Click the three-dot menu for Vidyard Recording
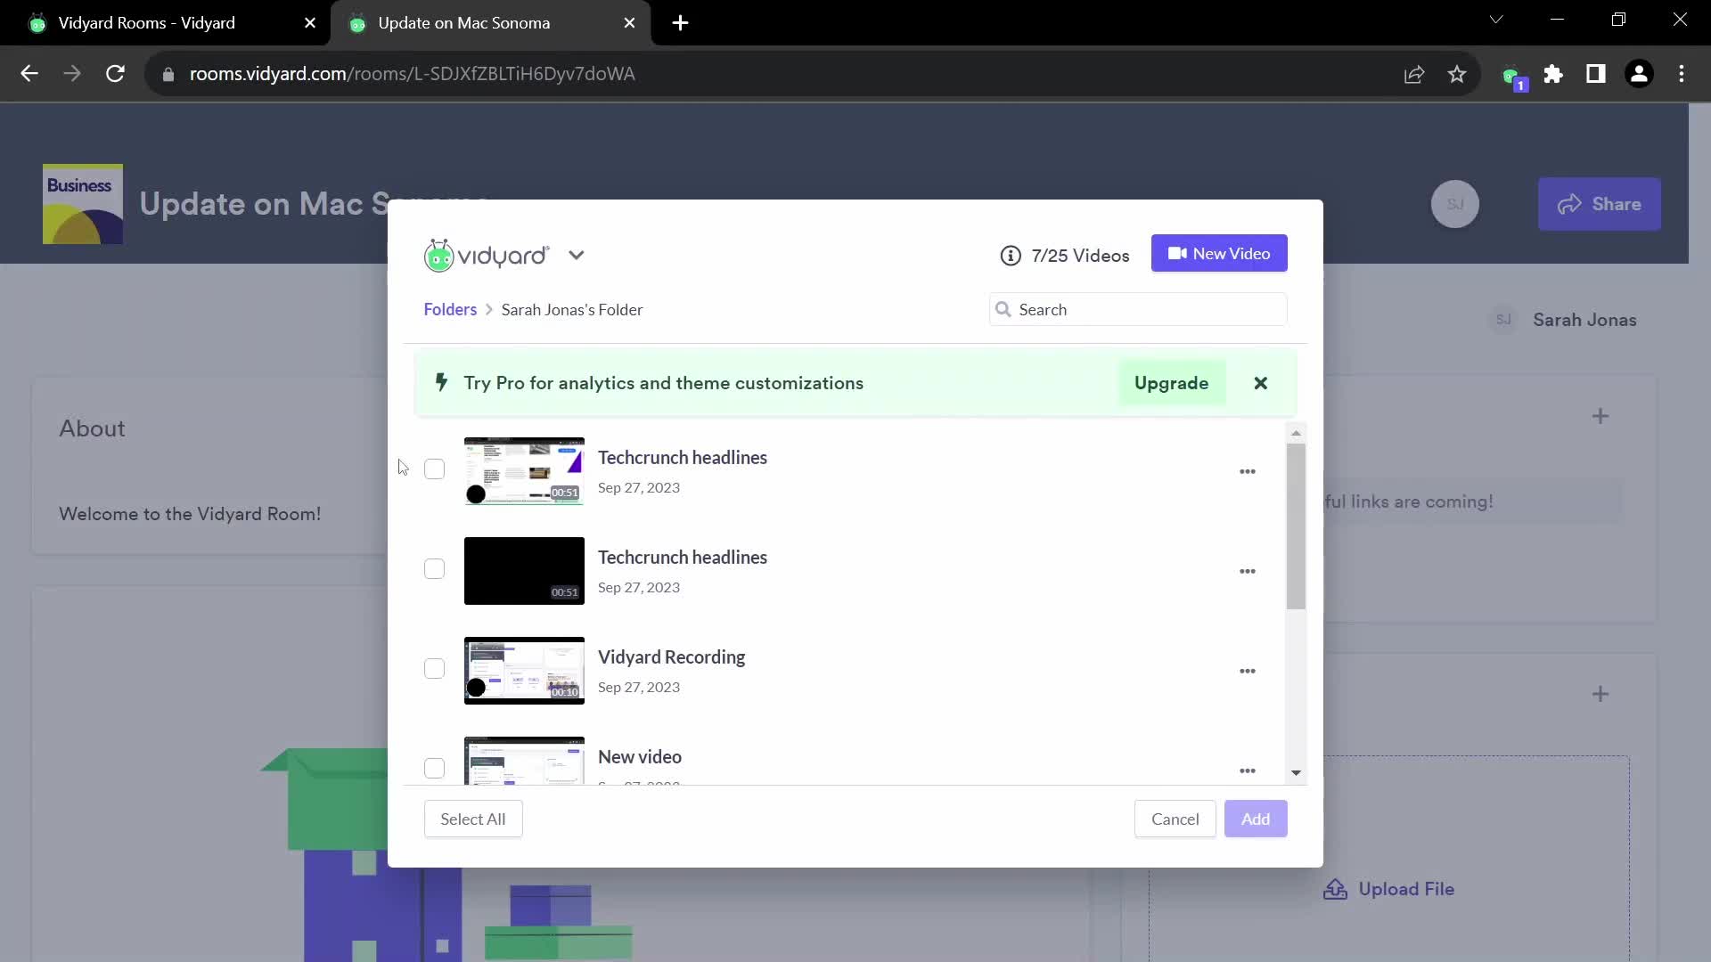Screen dimensions: 1711x962 point(1247,670)
